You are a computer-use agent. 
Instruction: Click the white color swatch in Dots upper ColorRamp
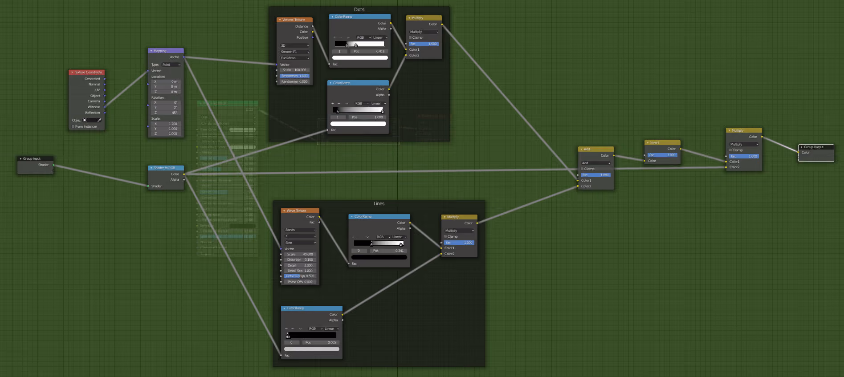coord(360,57)
